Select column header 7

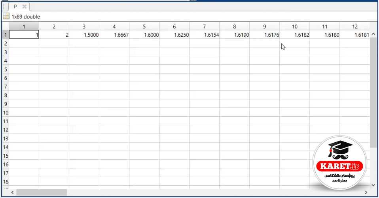(205, 26)
